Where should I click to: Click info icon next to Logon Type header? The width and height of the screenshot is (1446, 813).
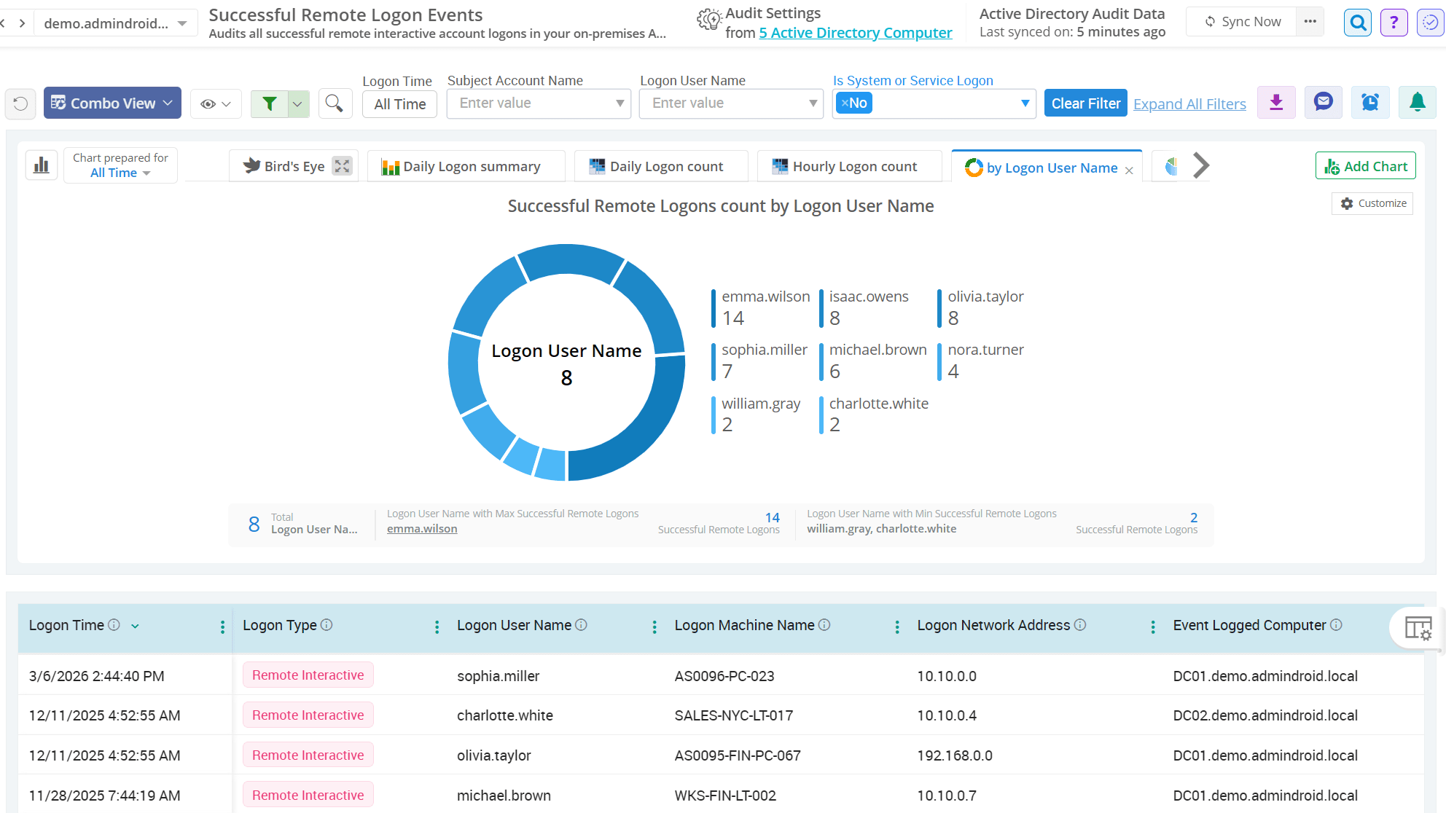click(x=327, y=625)
